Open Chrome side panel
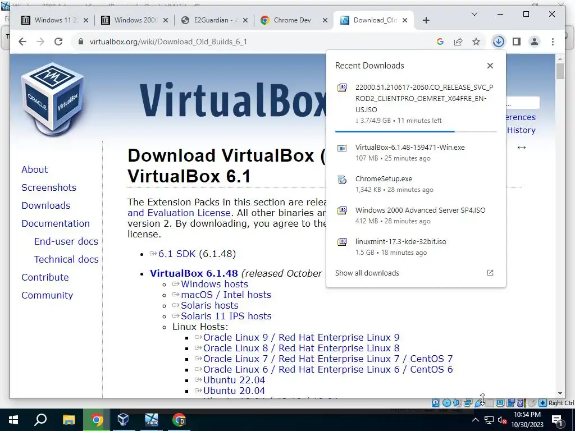Image resolution: width=575 pixels, height=431 pixels. [x=517, y=42]
